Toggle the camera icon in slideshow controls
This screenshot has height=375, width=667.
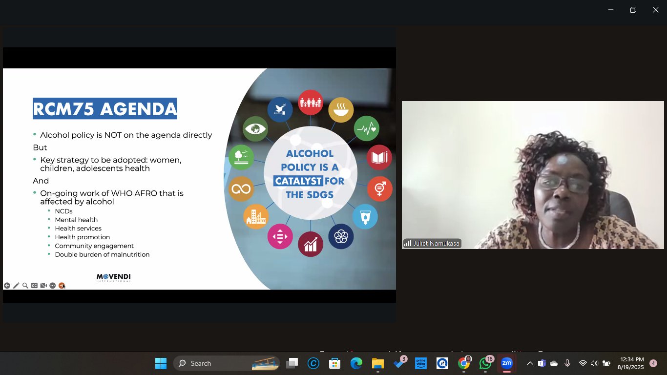[43, 286]
